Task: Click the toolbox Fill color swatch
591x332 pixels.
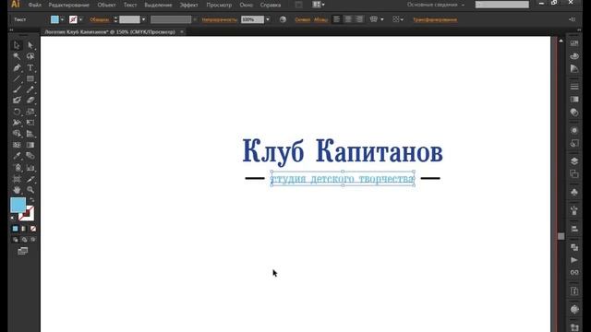Action: click(18, 205)
